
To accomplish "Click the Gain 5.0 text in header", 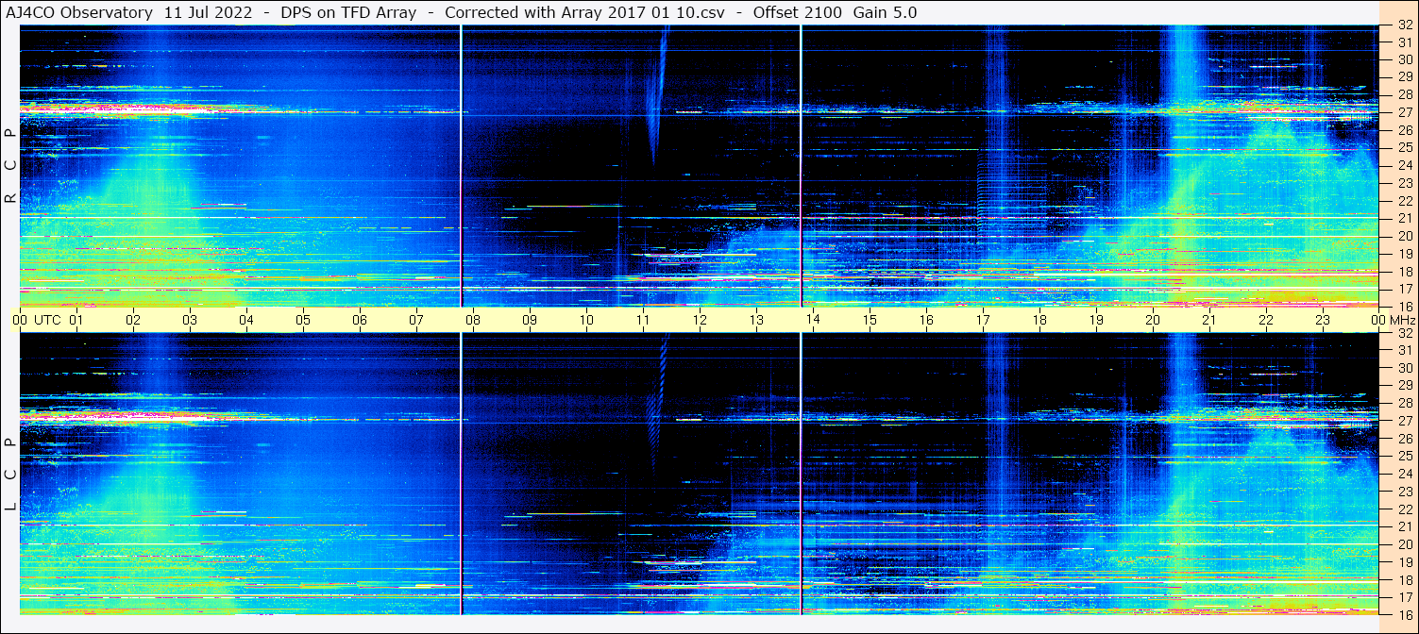I will tap(885, 12).
